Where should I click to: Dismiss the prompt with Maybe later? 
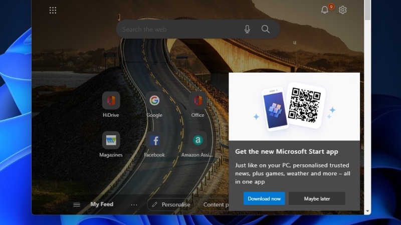click(317, 198)
